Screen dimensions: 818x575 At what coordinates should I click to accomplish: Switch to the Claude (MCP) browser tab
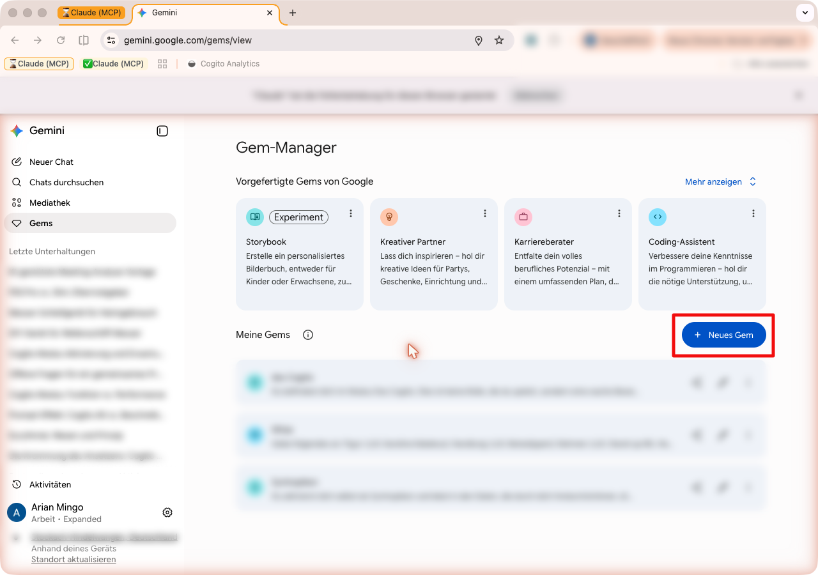[91, 13]
